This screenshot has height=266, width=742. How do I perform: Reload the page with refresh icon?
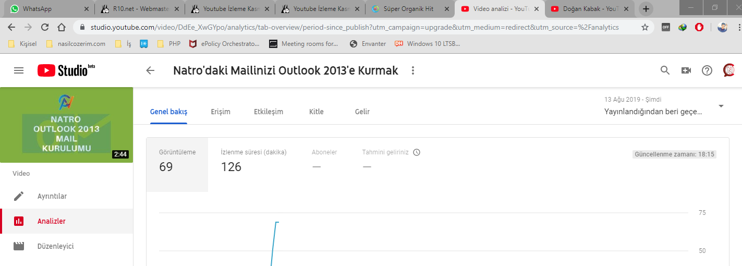coord(45,27)
